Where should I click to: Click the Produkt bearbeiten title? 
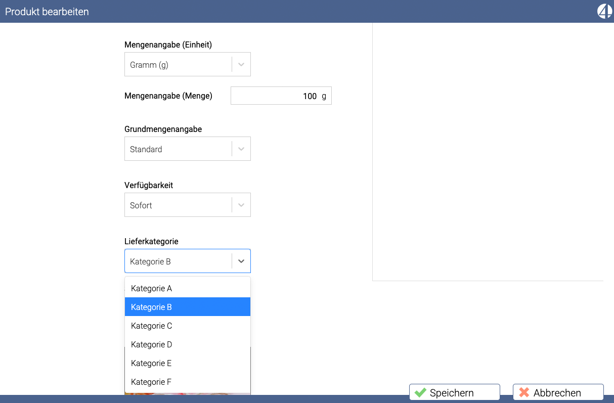(47, 12)
